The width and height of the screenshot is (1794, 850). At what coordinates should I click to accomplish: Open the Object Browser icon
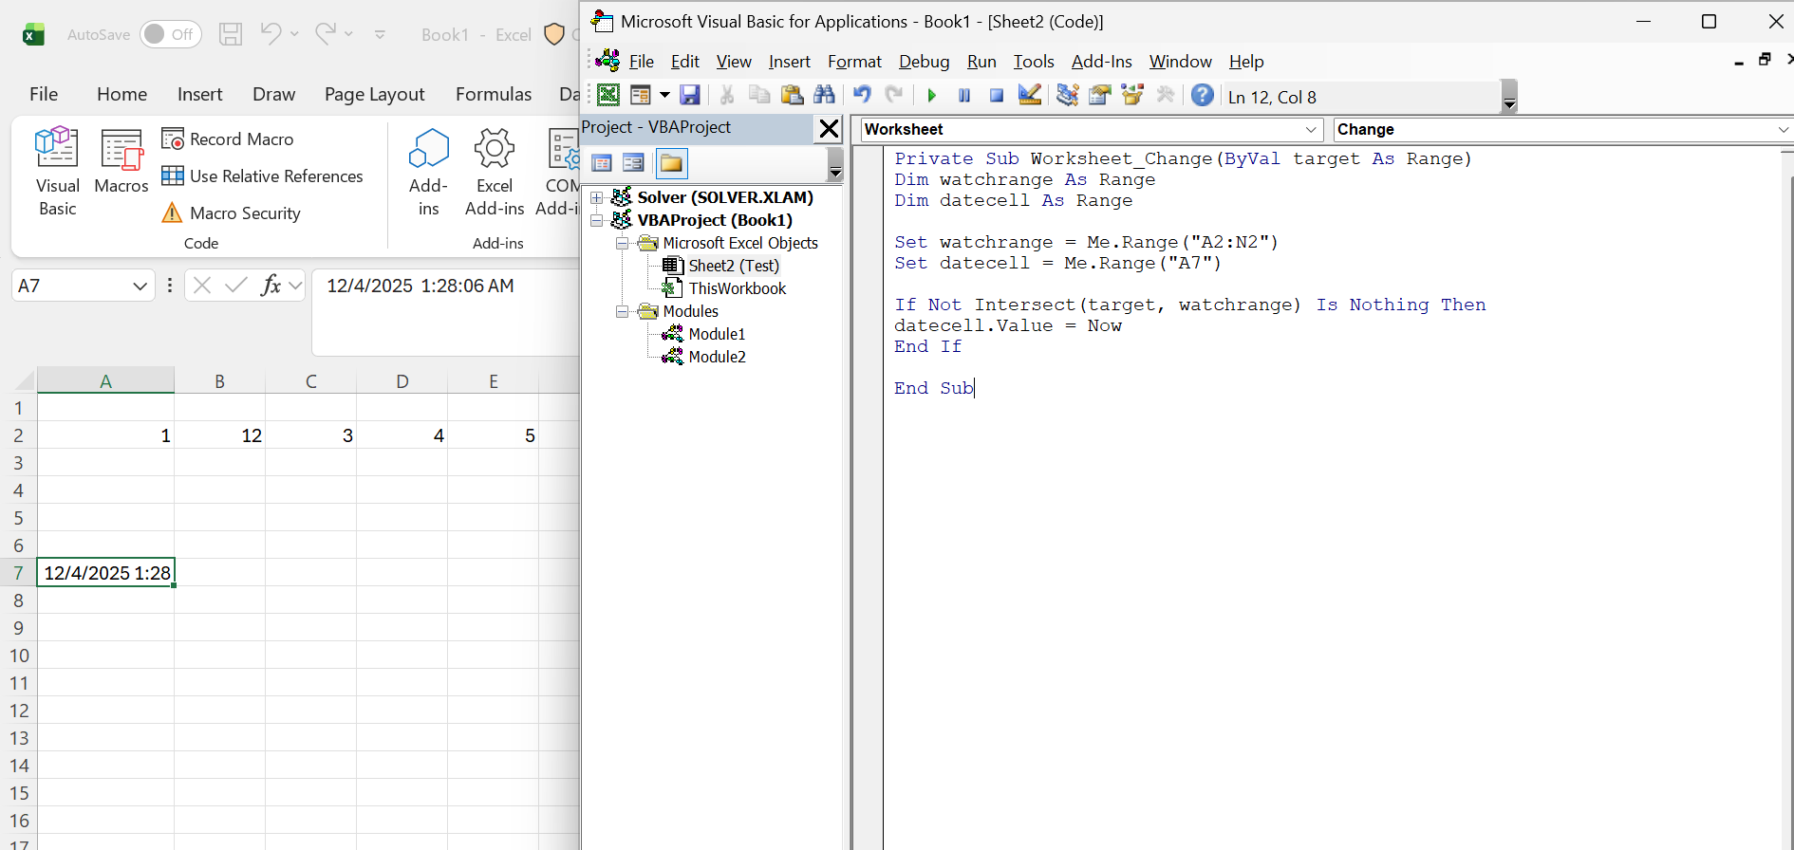[x=1131, y=95]
